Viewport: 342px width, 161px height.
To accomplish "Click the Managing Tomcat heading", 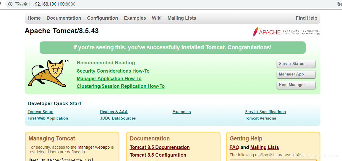I will (52, 138).
